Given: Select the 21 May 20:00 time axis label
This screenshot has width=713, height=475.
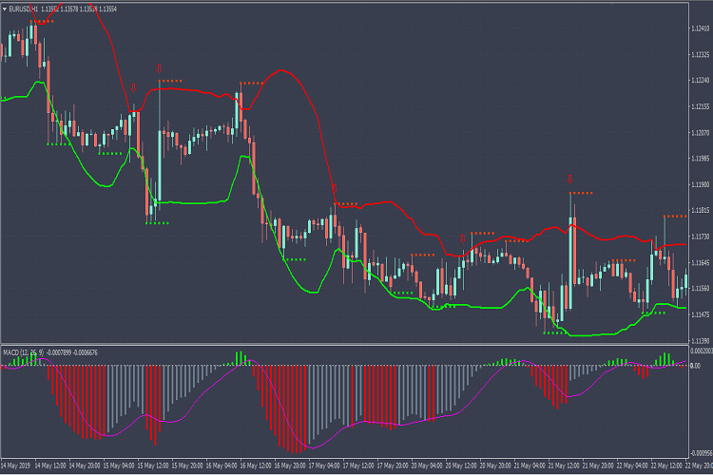Looking at the screenshot, I should click(x=598, y=465).
